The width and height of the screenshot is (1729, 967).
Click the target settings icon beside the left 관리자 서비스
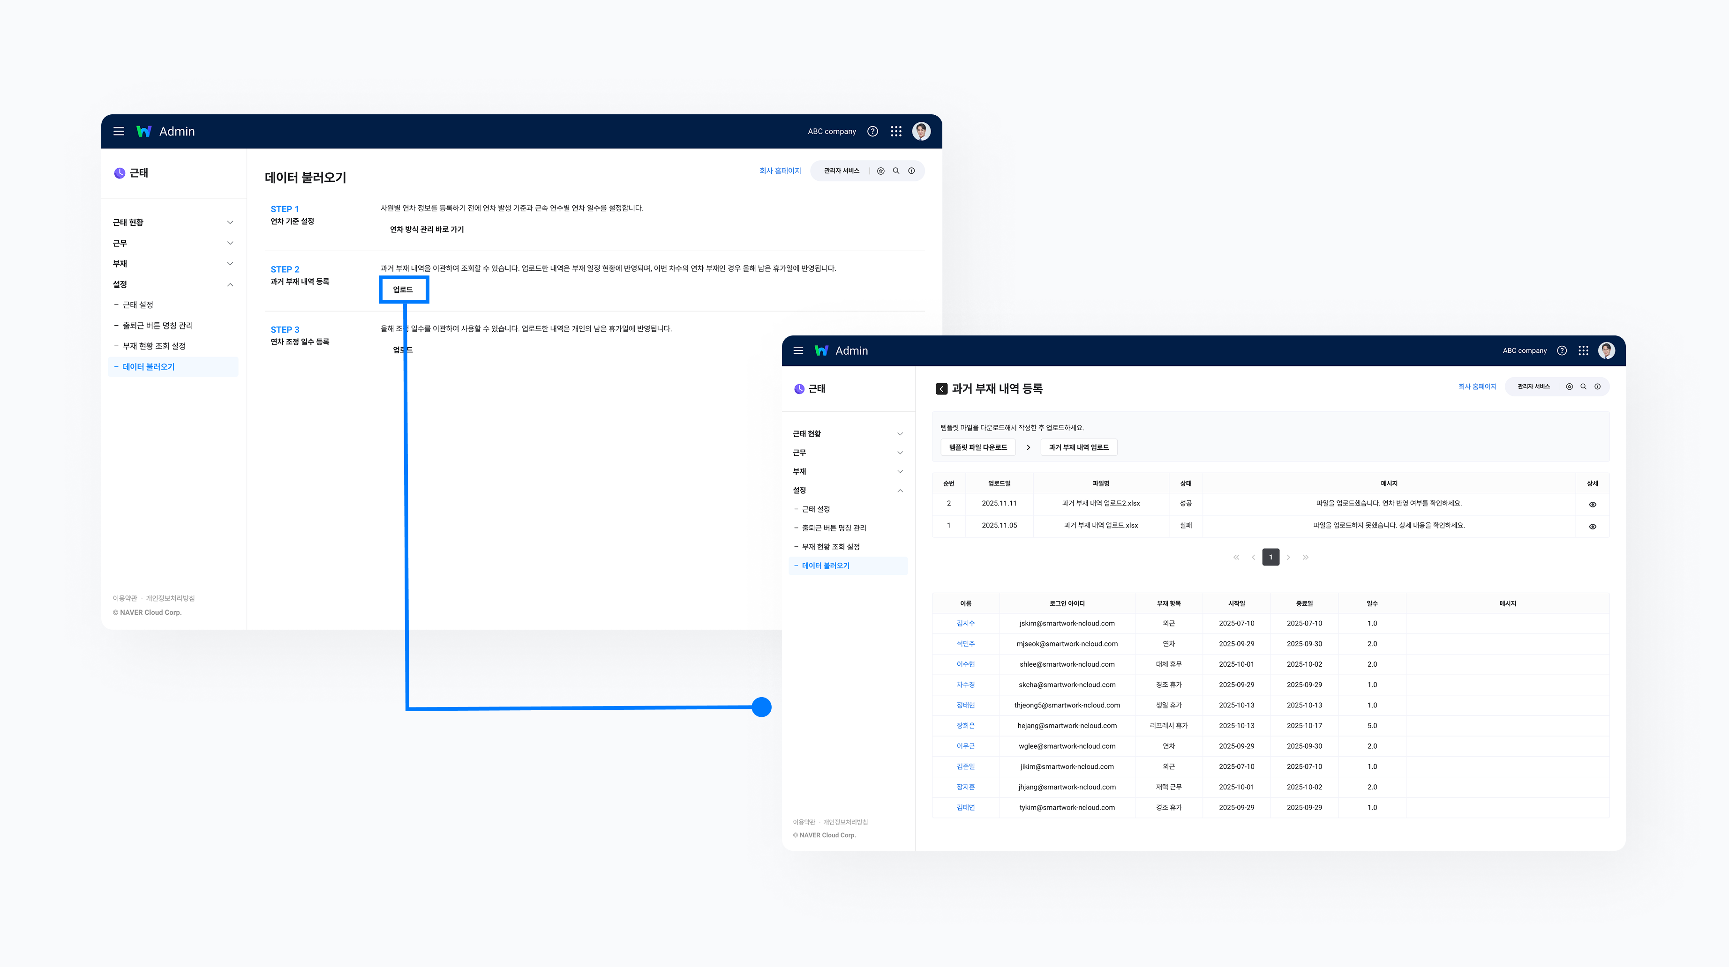[x=880, y=171]
